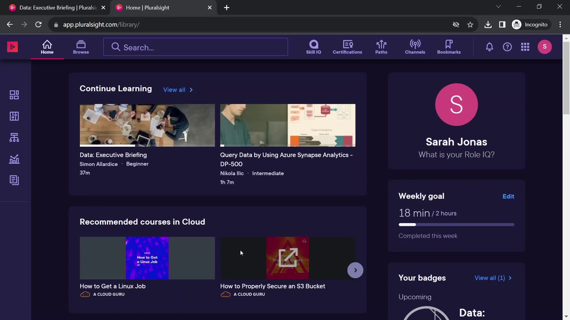Close the Data: Executive Briefing browser tab
This screenshot has height=320, width=570.
(103, 8)
